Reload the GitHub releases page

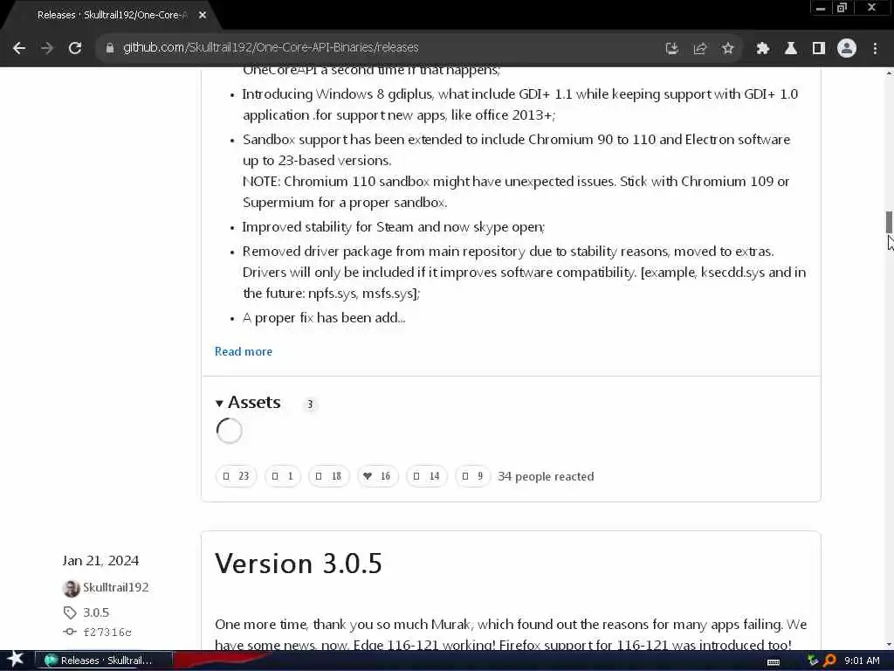[x=75, y=48]
